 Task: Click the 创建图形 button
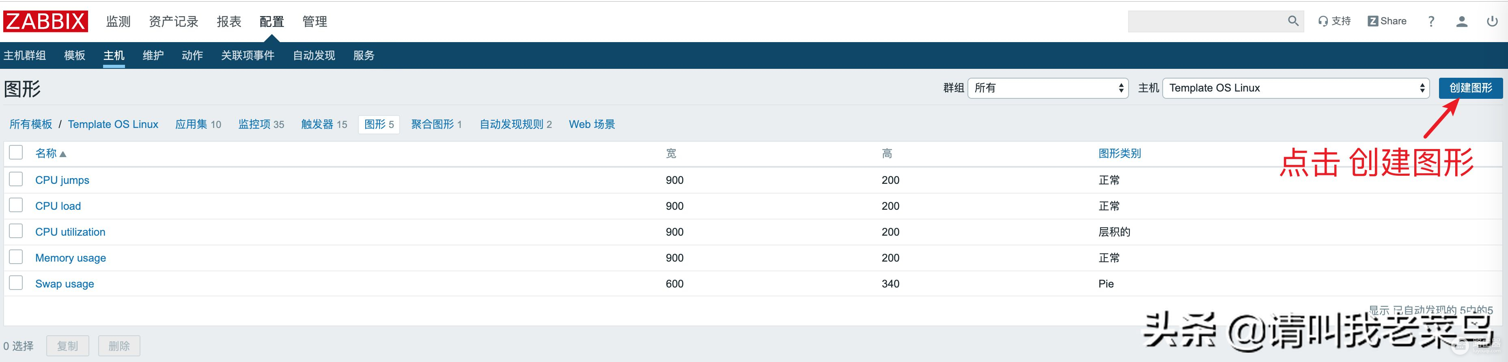[1470, 88]
